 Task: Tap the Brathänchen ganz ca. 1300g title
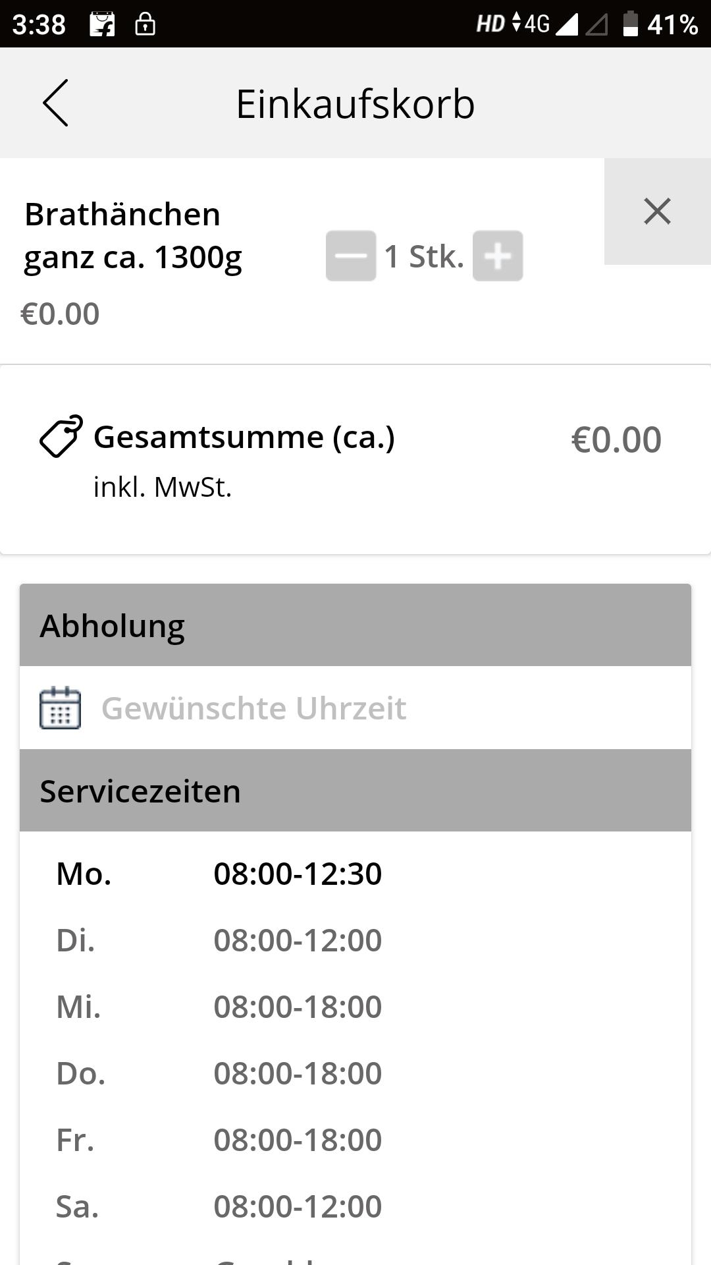(x=133, y=235)
